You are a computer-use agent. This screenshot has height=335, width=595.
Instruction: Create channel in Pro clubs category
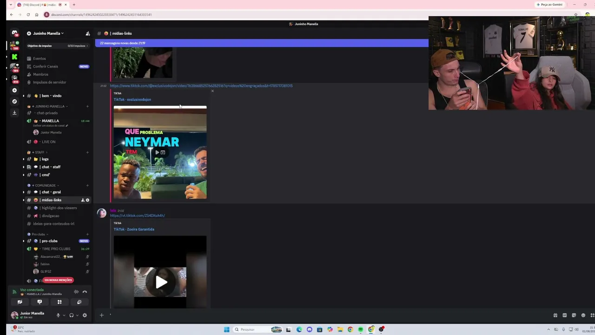(87, 234)
